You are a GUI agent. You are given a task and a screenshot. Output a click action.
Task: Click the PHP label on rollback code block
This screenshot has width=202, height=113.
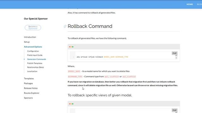pos(175,53)
